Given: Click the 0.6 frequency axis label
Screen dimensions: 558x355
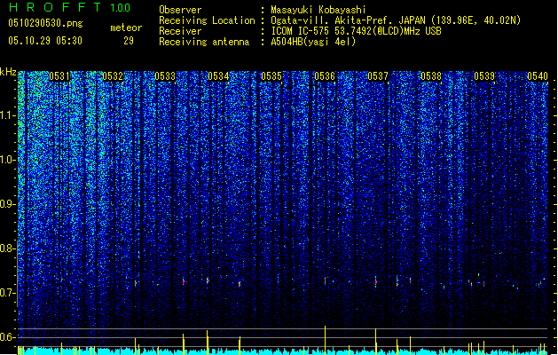Looking at the screenshot, I should click(x=7, y=337).
